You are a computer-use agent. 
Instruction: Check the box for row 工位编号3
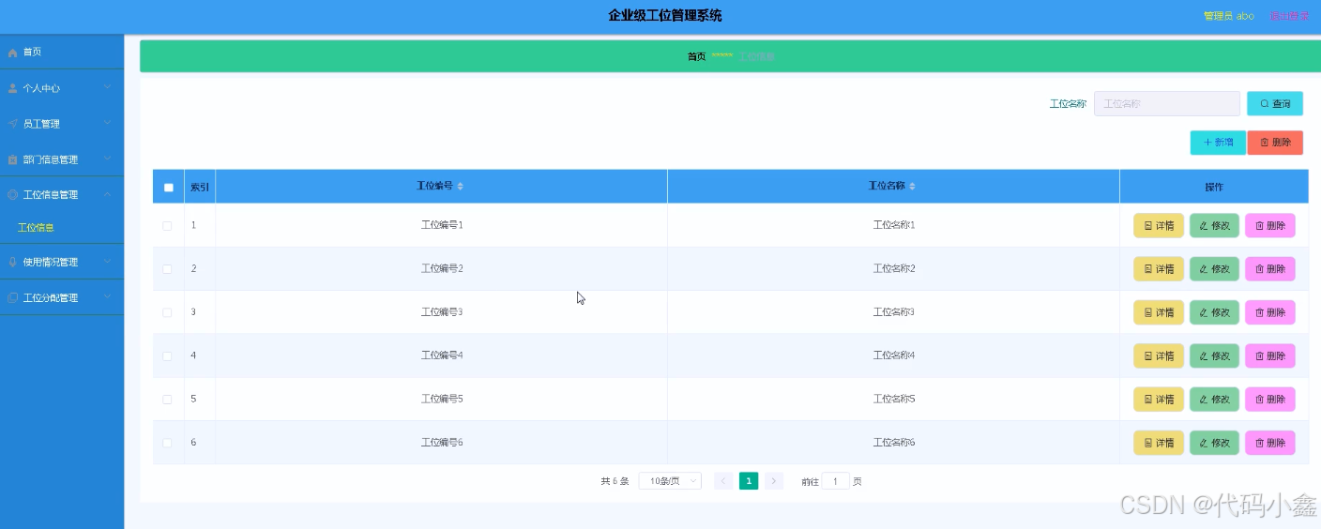pos(167,312)
